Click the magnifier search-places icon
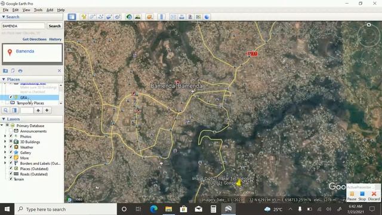Viewport: 382px width, 215px height. [5, 110]
